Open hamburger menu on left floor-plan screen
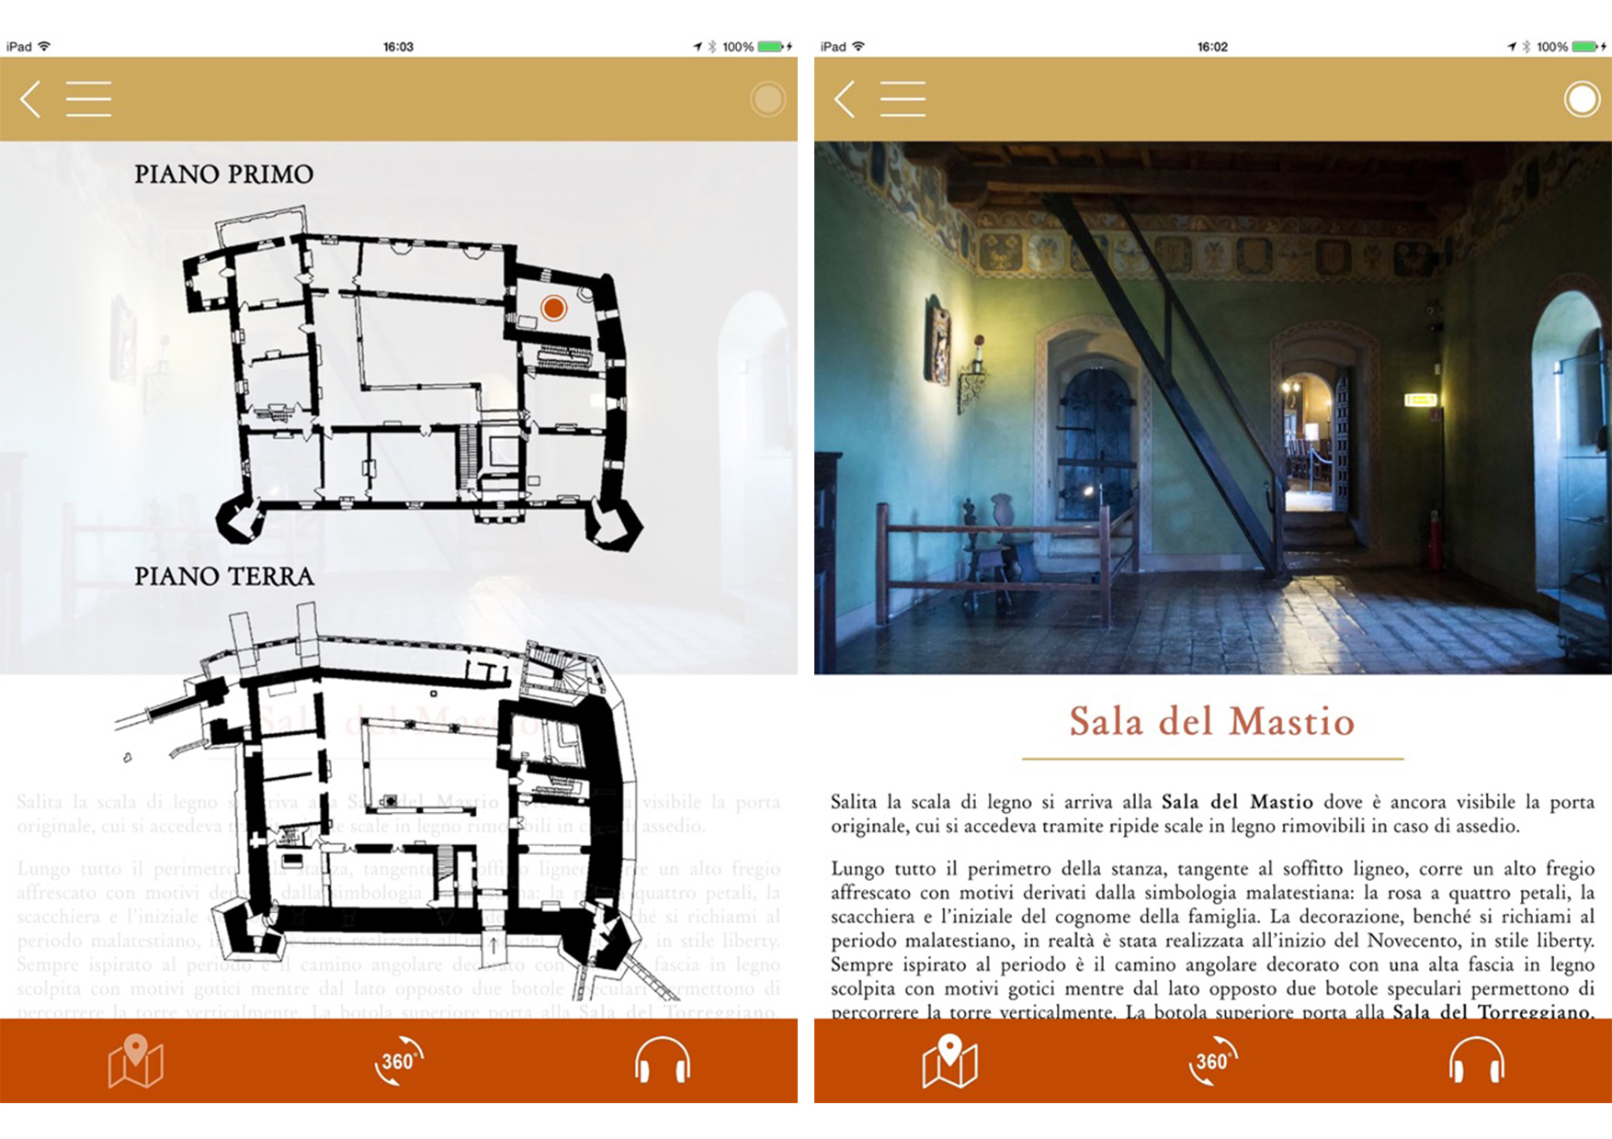The height and width of the screenshot is (1139, 1612). 89,99
